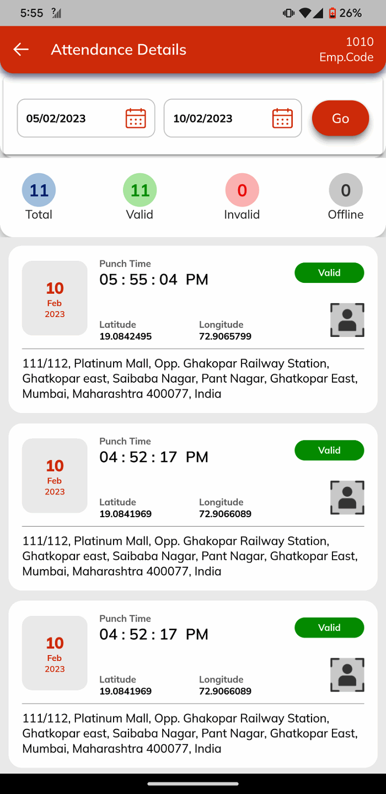Image resolution: width=386 pixels, height=794 pixels.
Task: View punch photo for the 04:52:17 PM entry
Action: click(x=347, y=497)
